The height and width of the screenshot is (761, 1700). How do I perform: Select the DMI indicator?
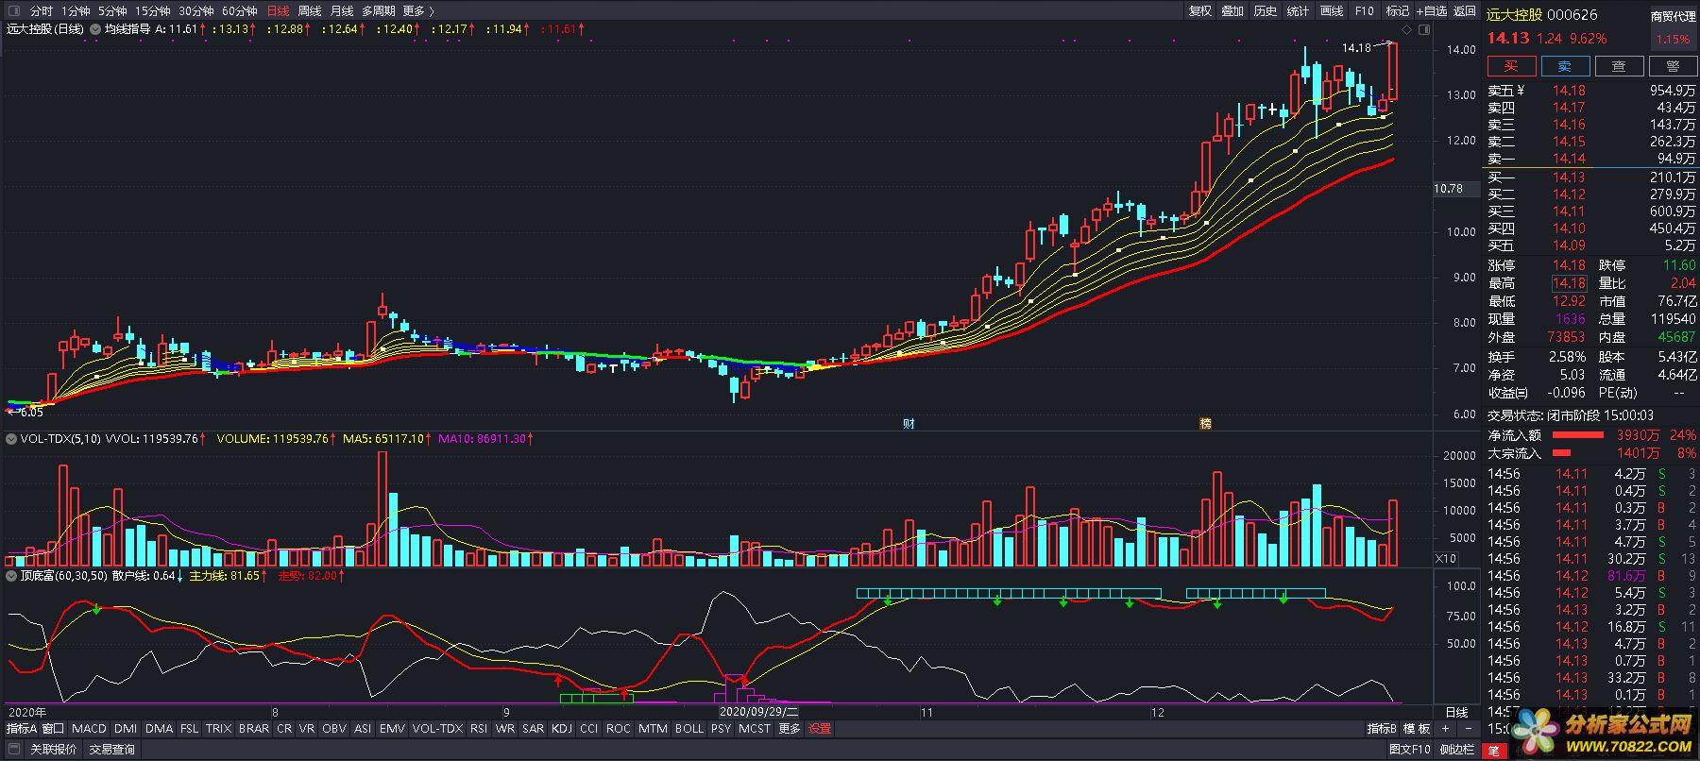[x=126, y=729]
